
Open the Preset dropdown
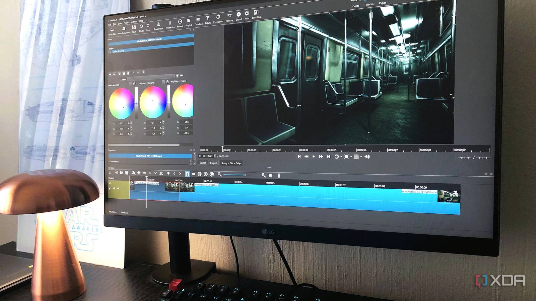[x=151, y=77]
